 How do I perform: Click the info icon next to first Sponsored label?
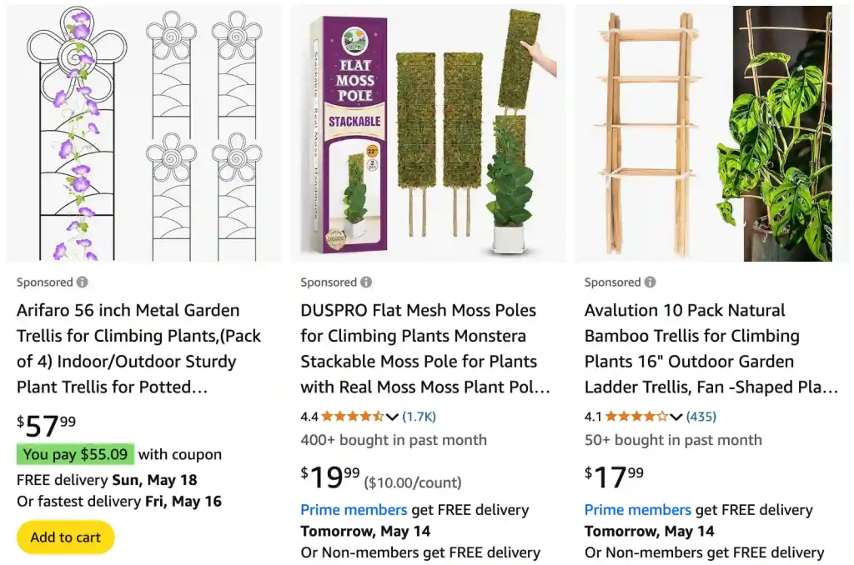83,282
